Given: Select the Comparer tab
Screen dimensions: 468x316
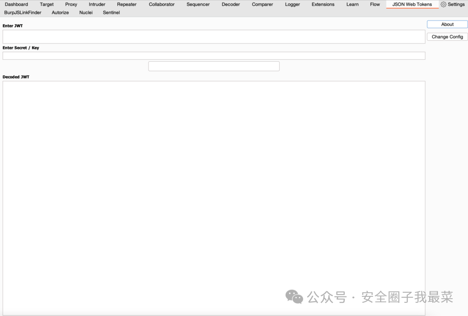Looking at the screenshot, I should [x=262, y=4].
